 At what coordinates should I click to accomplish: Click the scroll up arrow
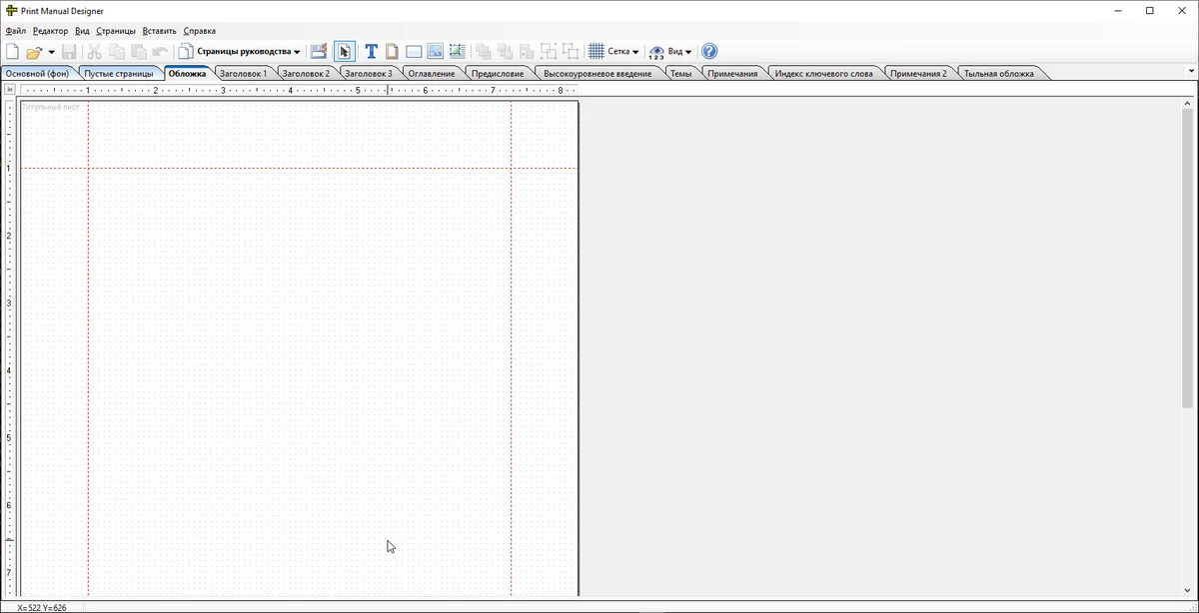(1187, 104)
